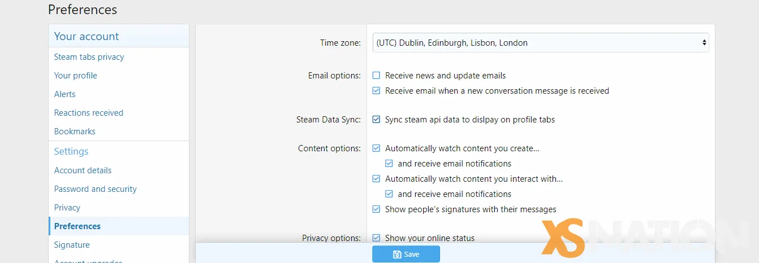Uncheck new conversation message email option
The height and width of the screenshot is (263, 759).
[x=376, y=91]
